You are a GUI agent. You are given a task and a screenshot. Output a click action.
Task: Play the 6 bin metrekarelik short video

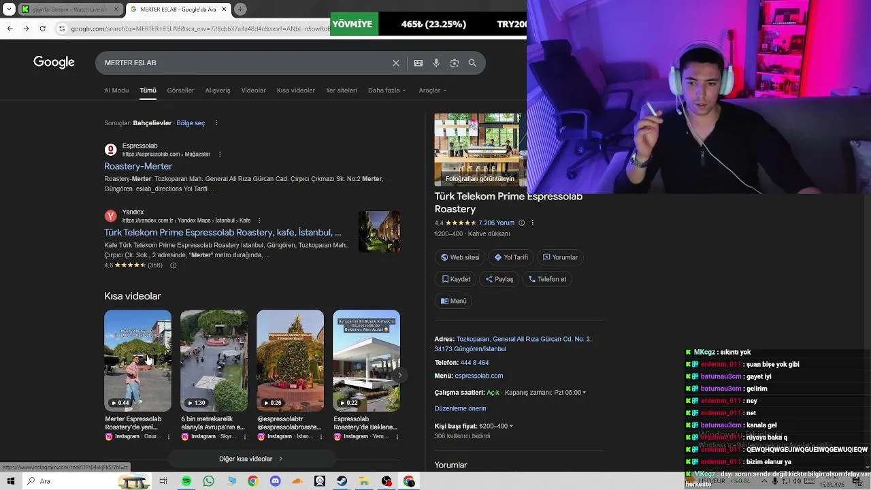214,361
